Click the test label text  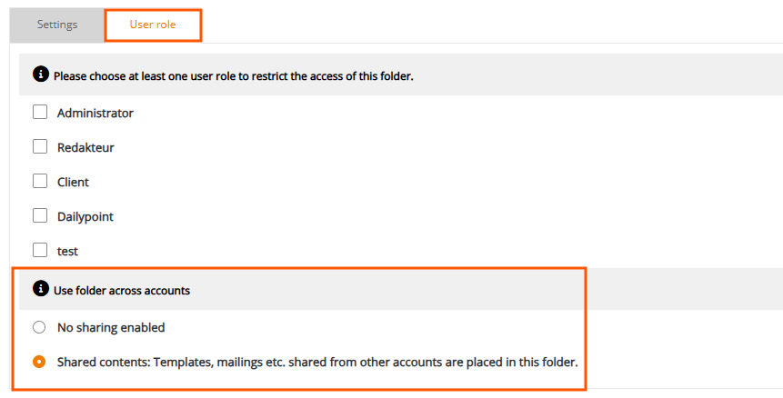(67, 252)
